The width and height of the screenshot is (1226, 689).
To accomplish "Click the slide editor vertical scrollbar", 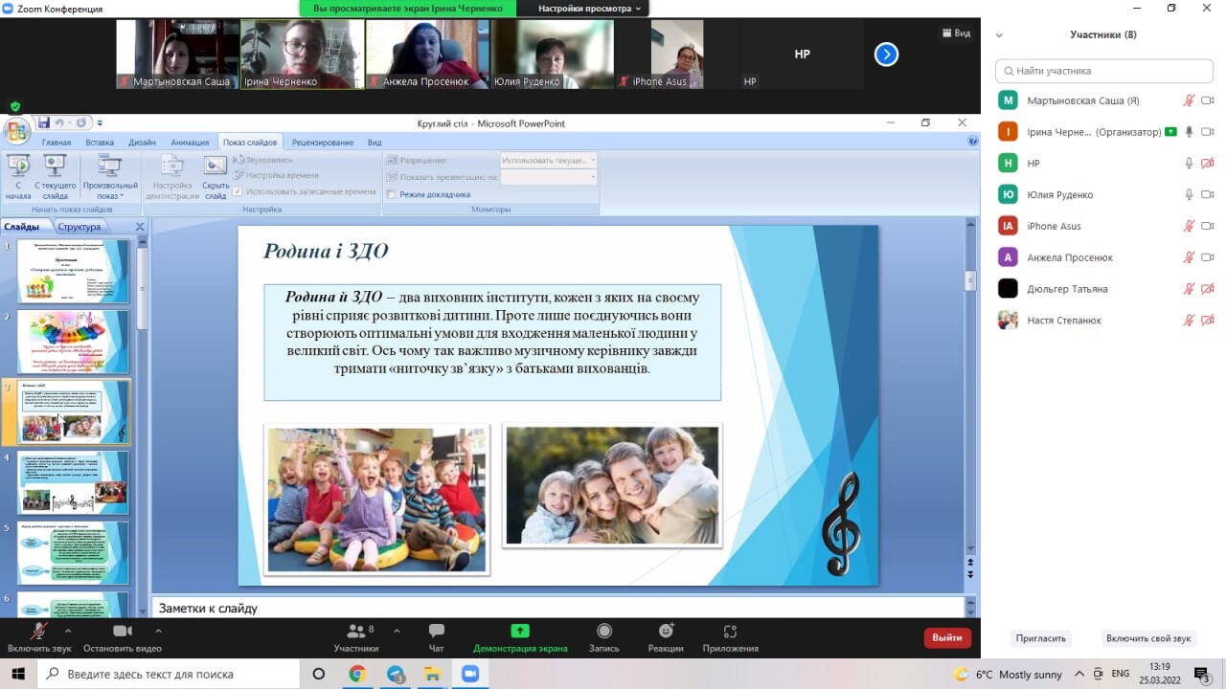I will [x=970, y=383].
